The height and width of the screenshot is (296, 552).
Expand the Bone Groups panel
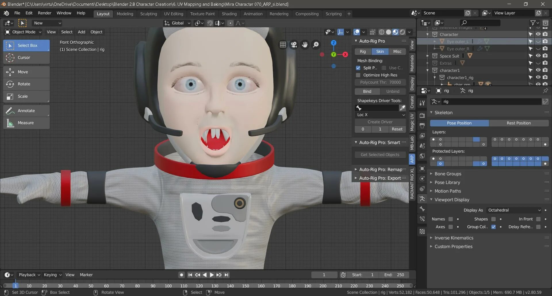[448, 174]
